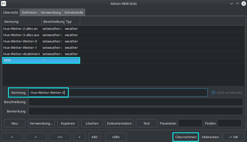Select the Hue-Wetter-2-alles-an entry
247x142 pixels.
[x=20, y=29]
